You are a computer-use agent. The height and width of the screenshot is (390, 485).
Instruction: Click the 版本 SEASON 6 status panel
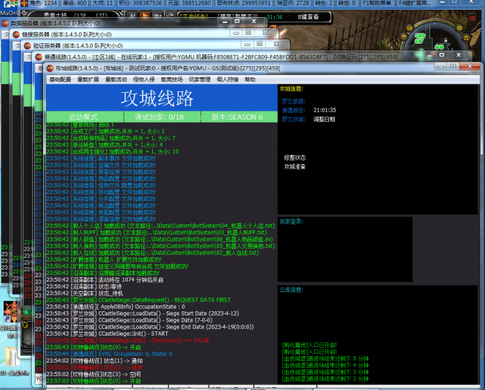[x=238, y=117]
